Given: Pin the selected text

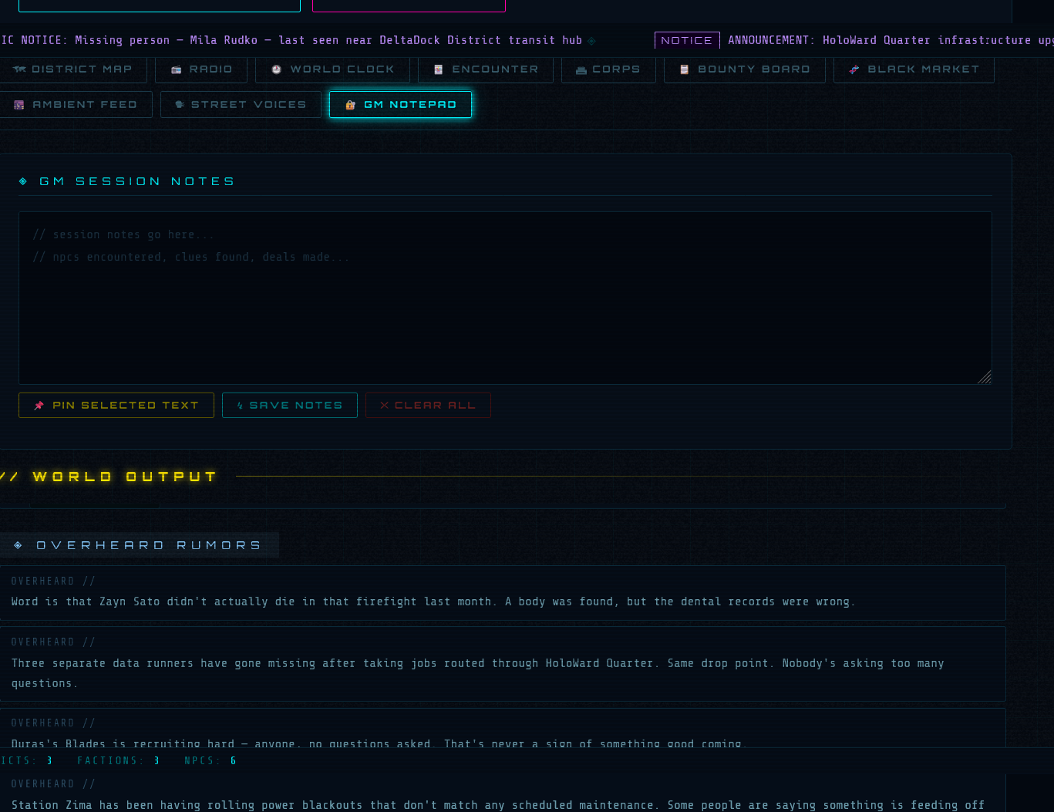Looking at the screenshot, I should point(116,406).
